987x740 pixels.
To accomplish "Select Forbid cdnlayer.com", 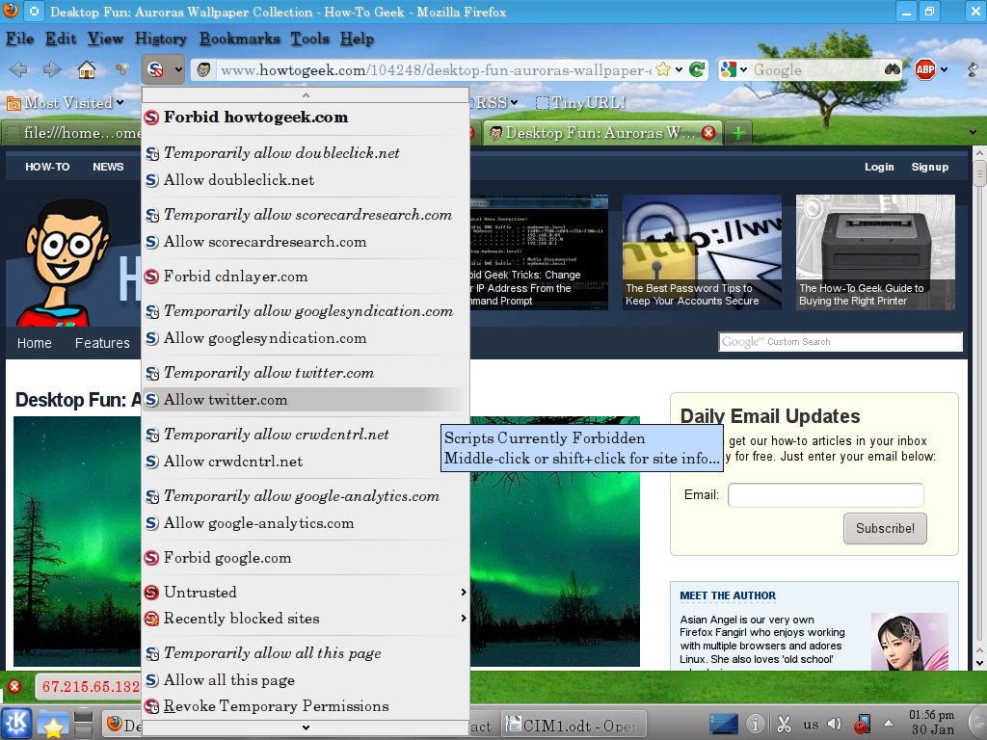I will click(x=306, y=277).
